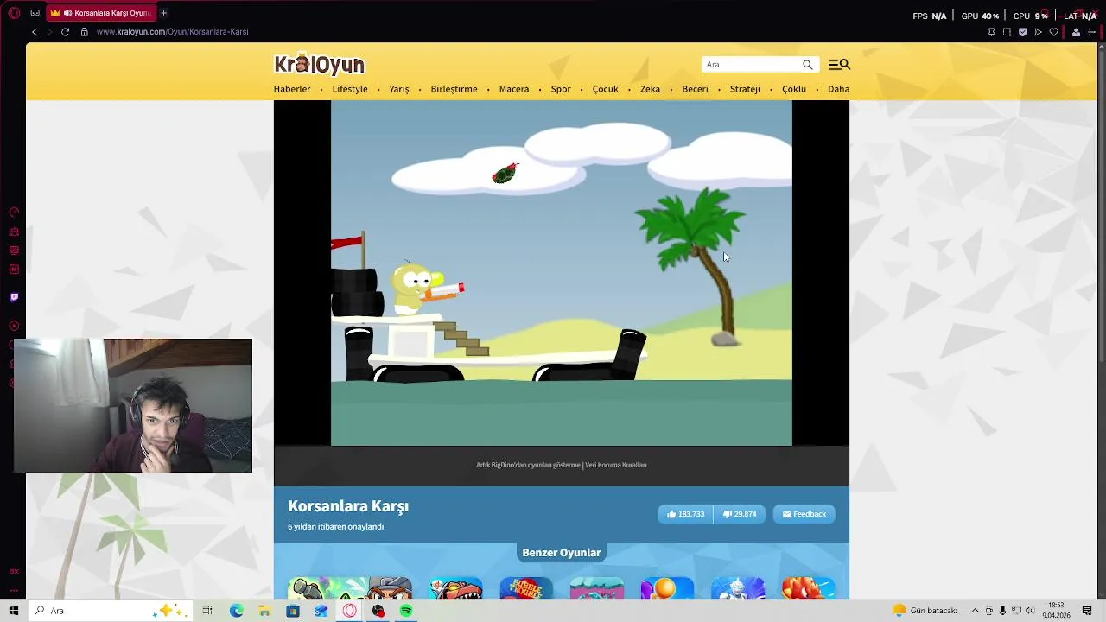
Task: Open a new tab with plus button
Action: coord(163,13)
